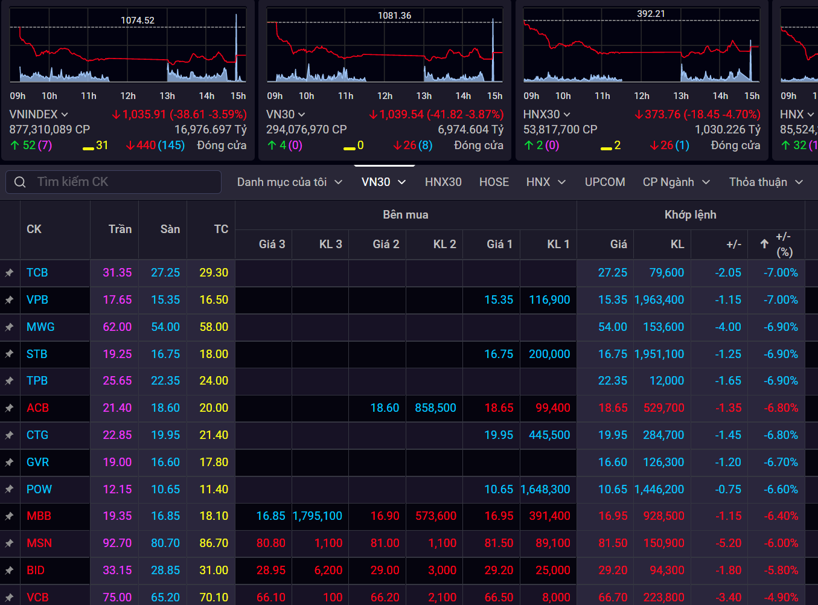Click POW bid volume 1,648,300

click(x=545, y=490)
